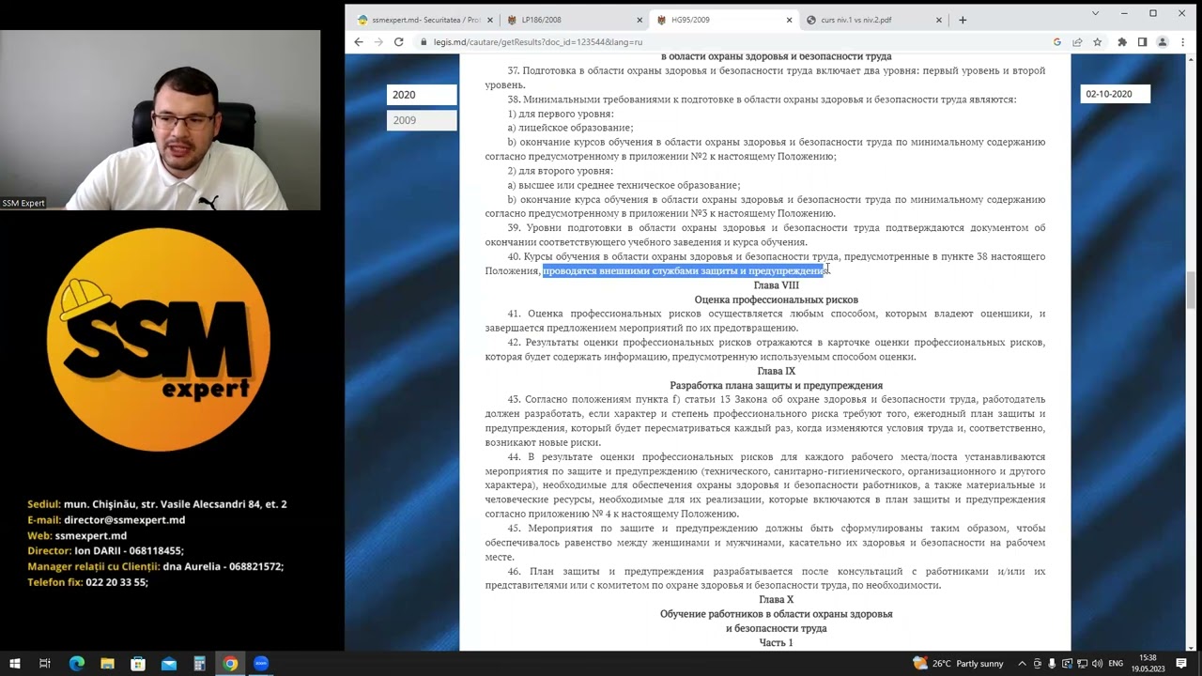Open the notification center icon

click(x=1181, y=664)
